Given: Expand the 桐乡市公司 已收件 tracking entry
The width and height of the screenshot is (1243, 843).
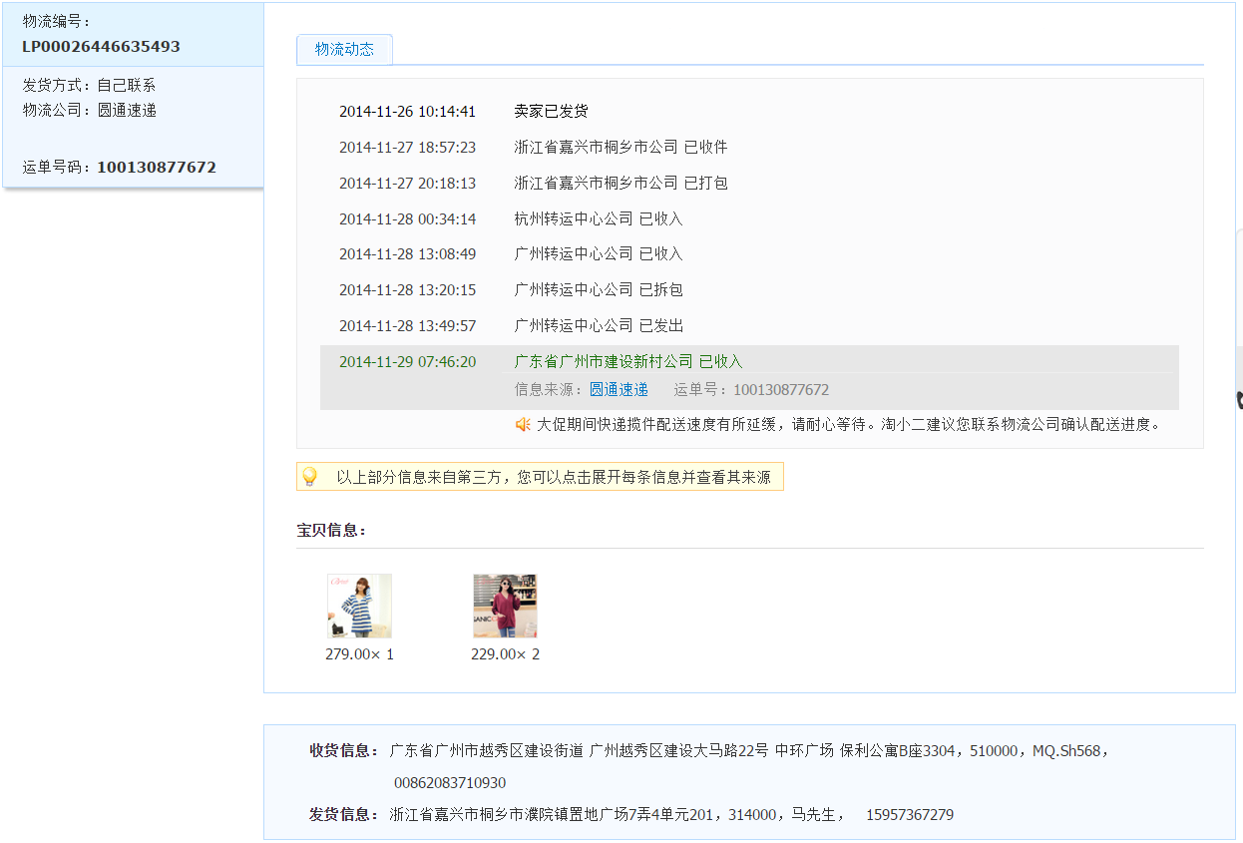Looking at the screenshot, I should pos(621,148).
